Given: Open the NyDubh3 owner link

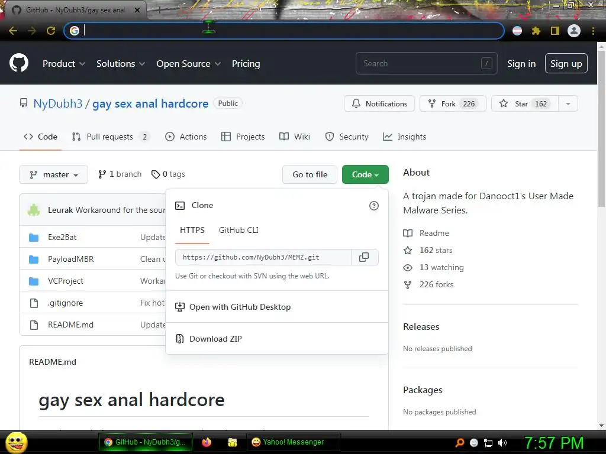Looking at the screenshot, I should point(58,103).
